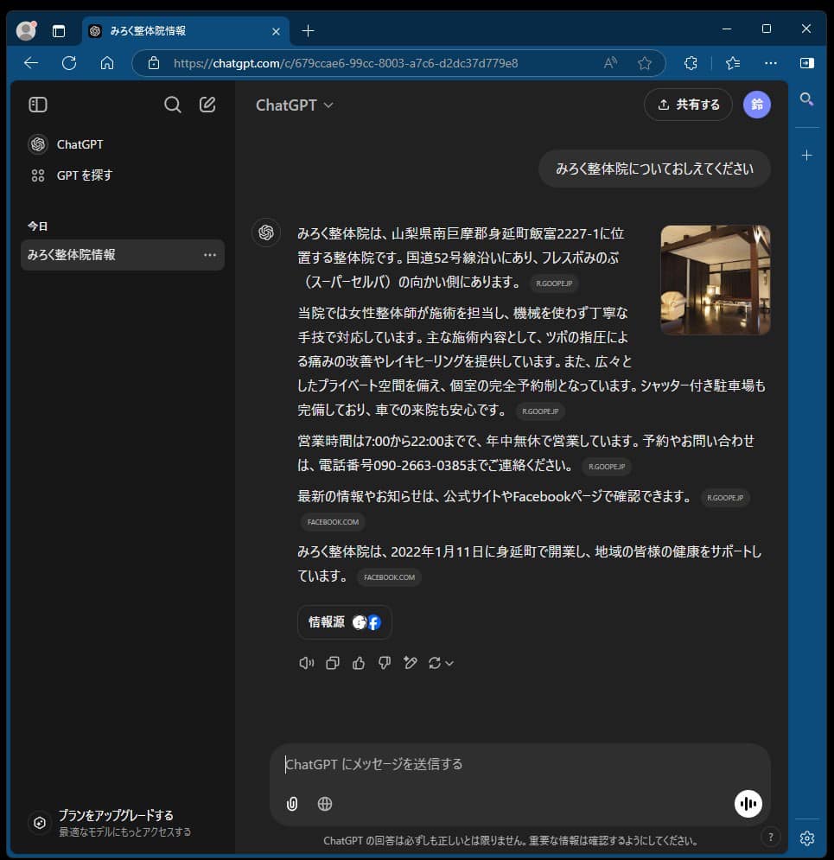Screen dimensions: 834x860
Task: Open Edge sidebar settings gear
Action: (806, 838)
